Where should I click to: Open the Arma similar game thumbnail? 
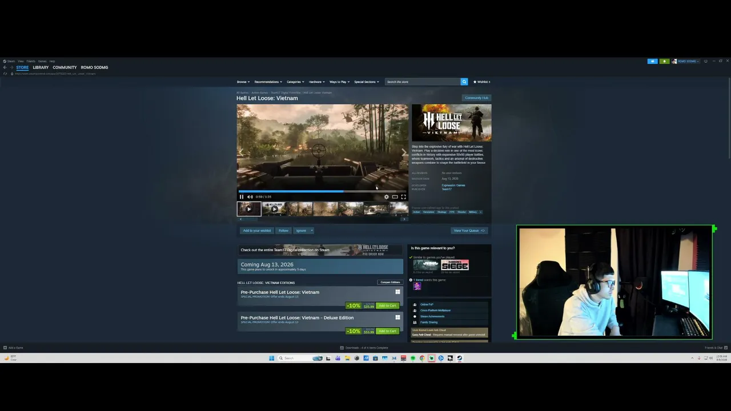(426, 265)
